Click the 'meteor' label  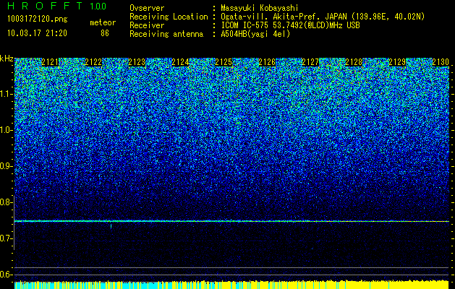click(x=103, y=22)
